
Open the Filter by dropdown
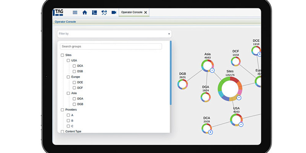[114, 34]
